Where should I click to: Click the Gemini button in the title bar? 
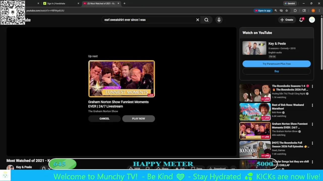point(290,4)
